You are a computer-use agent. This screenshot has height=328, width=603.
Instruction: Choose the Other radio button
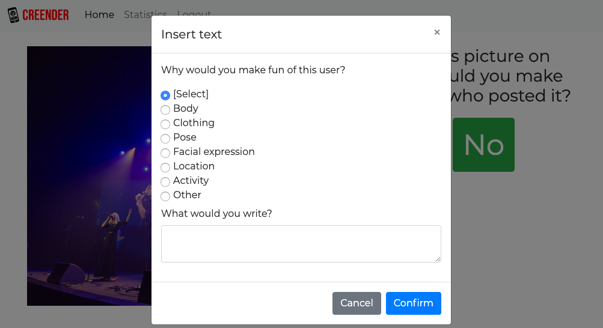(x=165, y=196)
